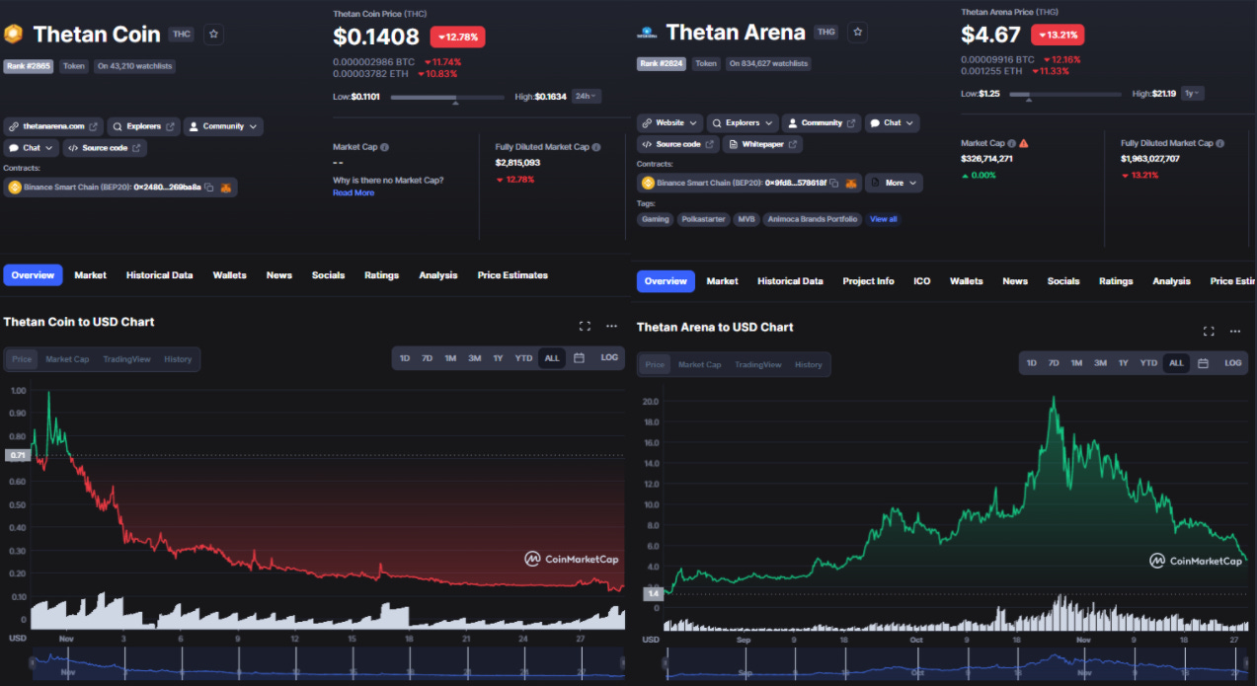1257x686 pixels.
Task: Click Thetan Arena watchlists count badge
Action: coord(768,63)
